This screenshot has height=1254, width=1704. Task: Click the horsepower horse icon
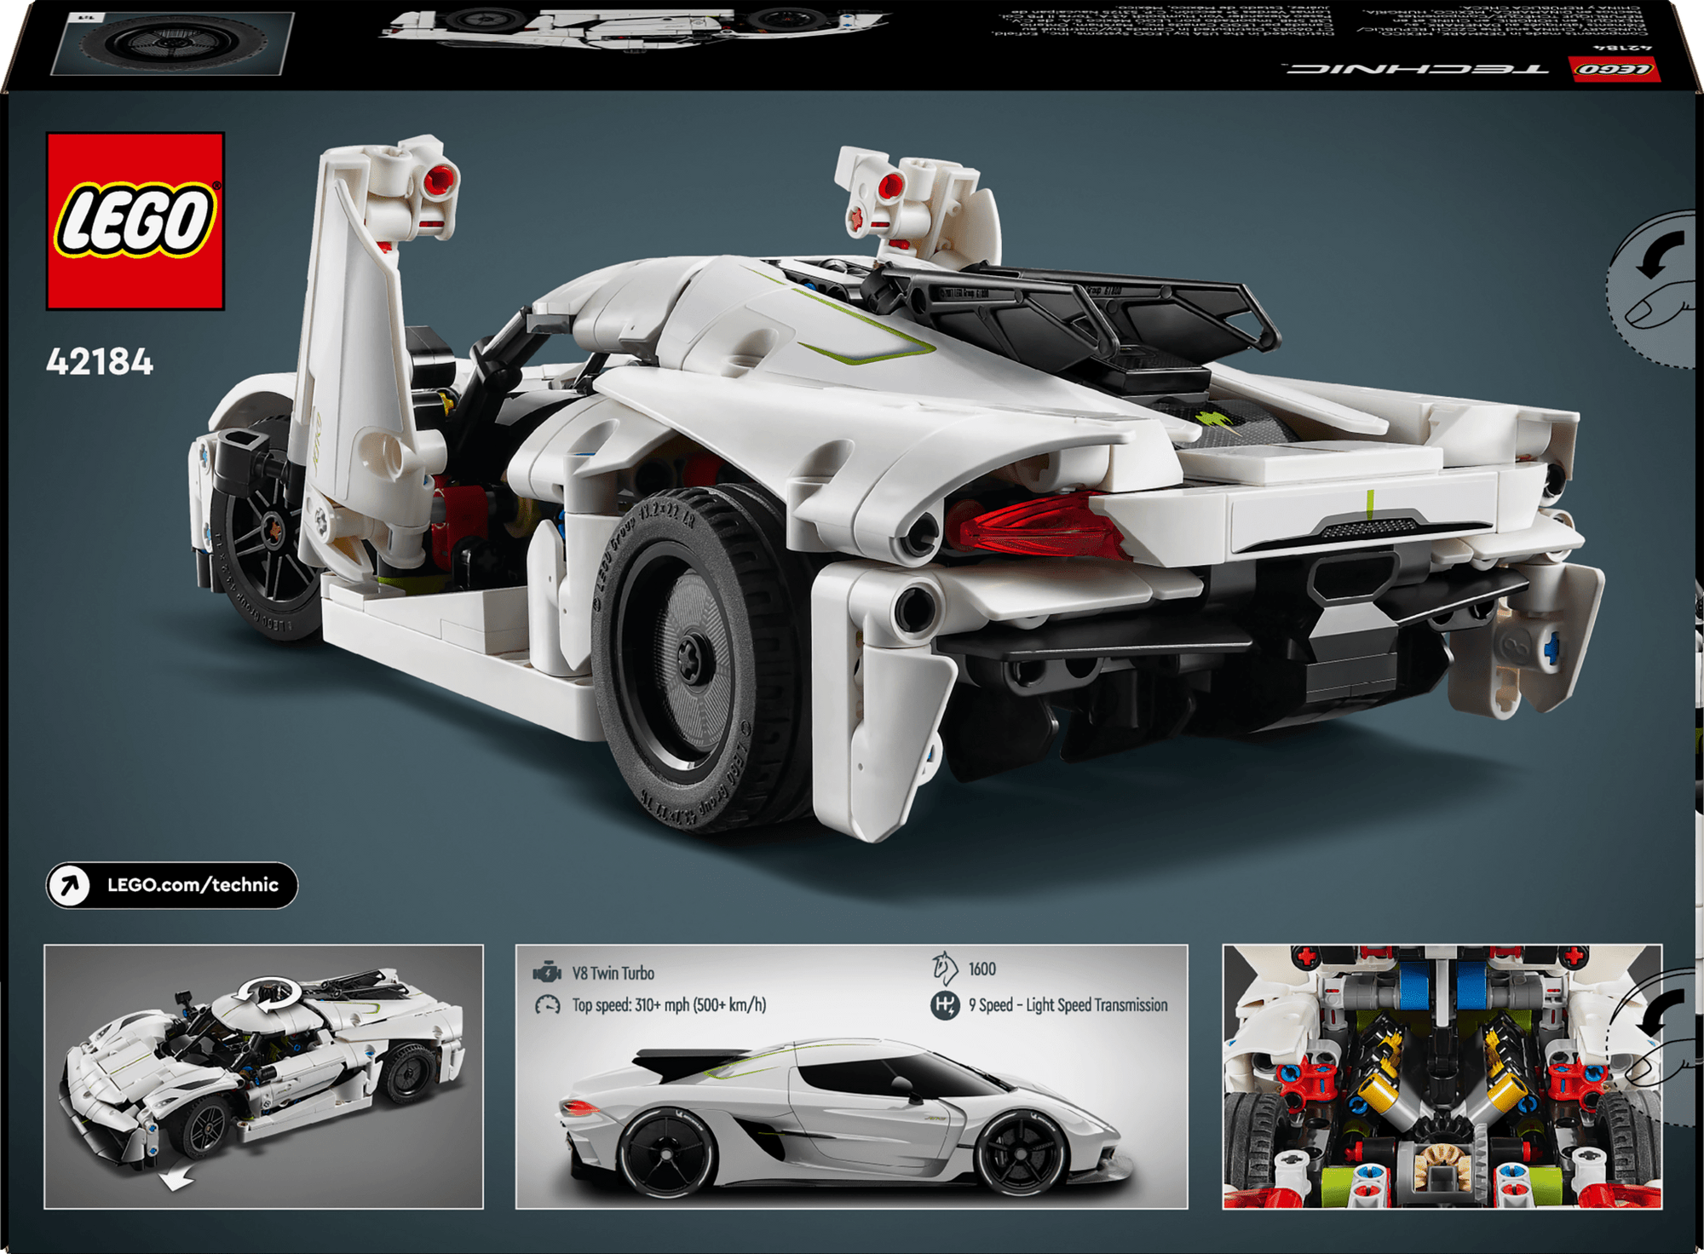click(944, 969)
